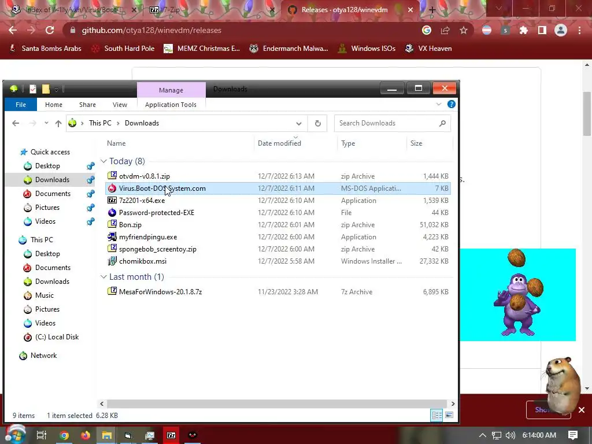Sort by Date modified column header
Screen dimensions: 592x444
(x=279, y=143)
